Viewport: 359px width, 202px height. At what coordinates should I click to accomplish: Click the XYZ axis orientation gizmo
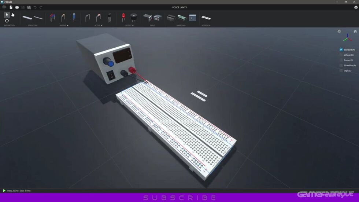(347, 37)
